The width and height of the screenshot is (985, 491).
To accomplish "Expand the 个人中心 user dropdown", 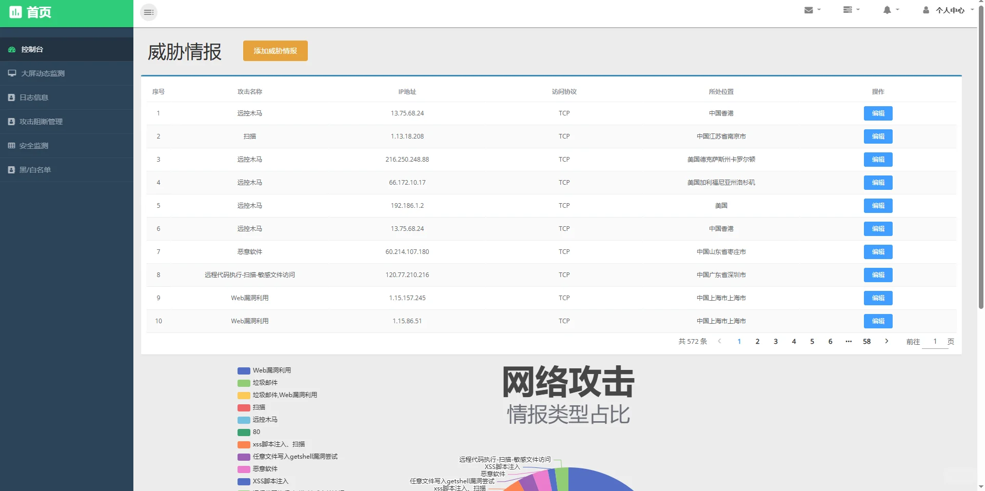I will click(950, 10).
